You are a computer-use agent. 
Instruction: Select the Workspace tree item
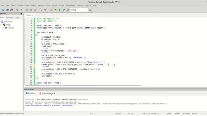click(8, 22)
